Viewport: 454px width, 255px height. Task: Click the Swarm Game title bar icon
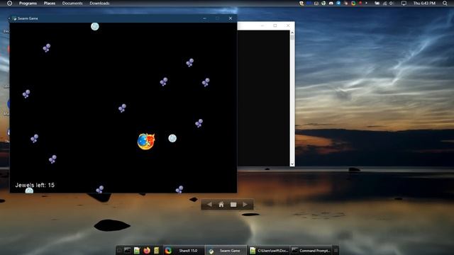coord(14,18)
